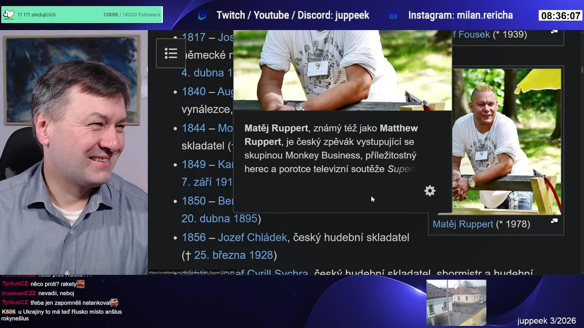Open the Fousek caption link
The image size is (584, 328).
[x=470, y=35]
